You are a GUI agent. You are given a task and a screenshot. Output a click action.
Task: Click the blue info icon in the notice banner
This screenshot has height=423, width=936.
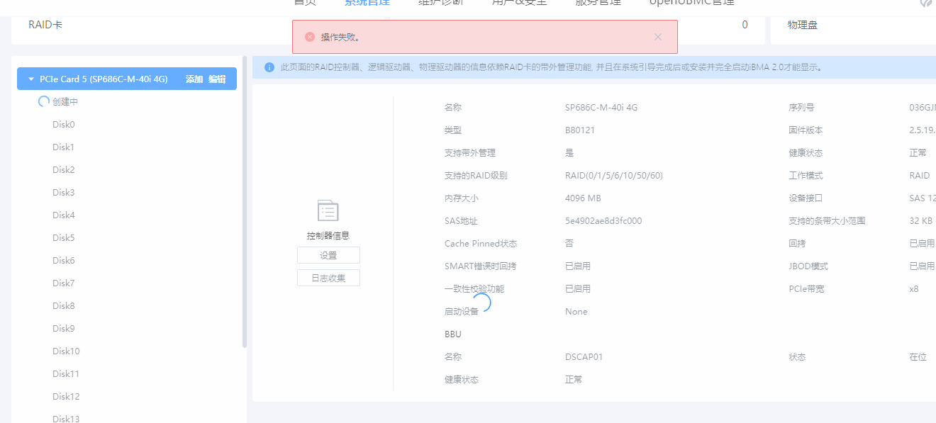[x=269, y=67]
